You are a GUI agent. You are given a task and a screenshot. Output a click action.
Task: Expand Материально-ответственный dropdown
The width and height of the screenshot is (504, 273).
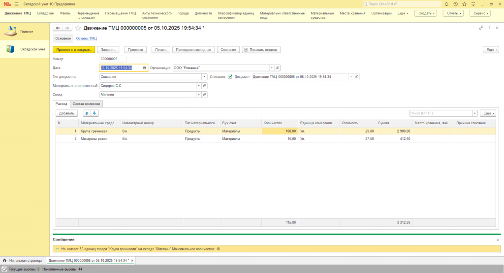click(x=199, y=86)
